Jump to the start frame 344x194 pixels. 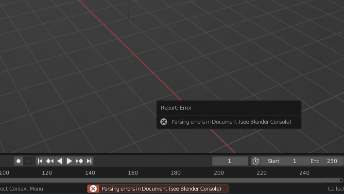point(40,161)
